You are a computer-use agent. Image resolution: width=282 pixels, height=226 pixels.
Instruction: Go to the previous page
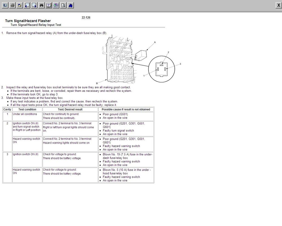pyautogui.click(x=27, y=5)
